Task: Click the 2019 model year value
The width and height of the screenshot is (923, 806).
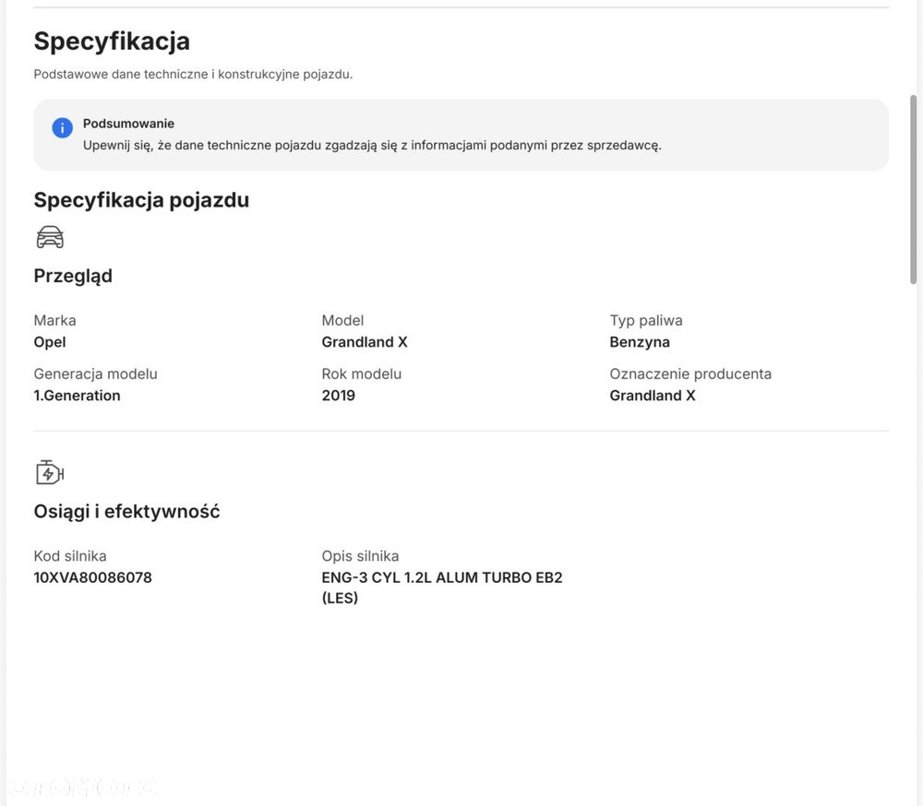Action: click(x=339, y=396)
